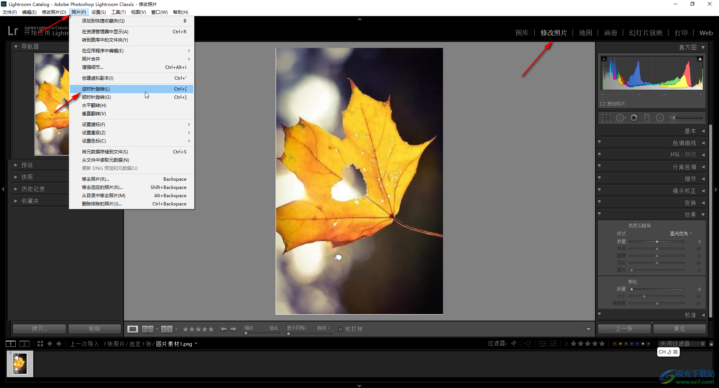Click the rating comparison ≥ symbol in filter
Image resolution: width=719 pixels, height=388 pixels.
click(x=566, y=343)
